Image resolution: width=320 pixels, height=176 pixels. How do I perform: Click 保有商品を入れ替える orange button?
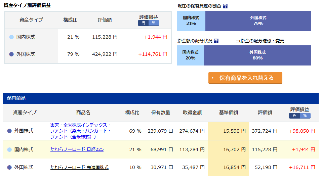[245, 78]
